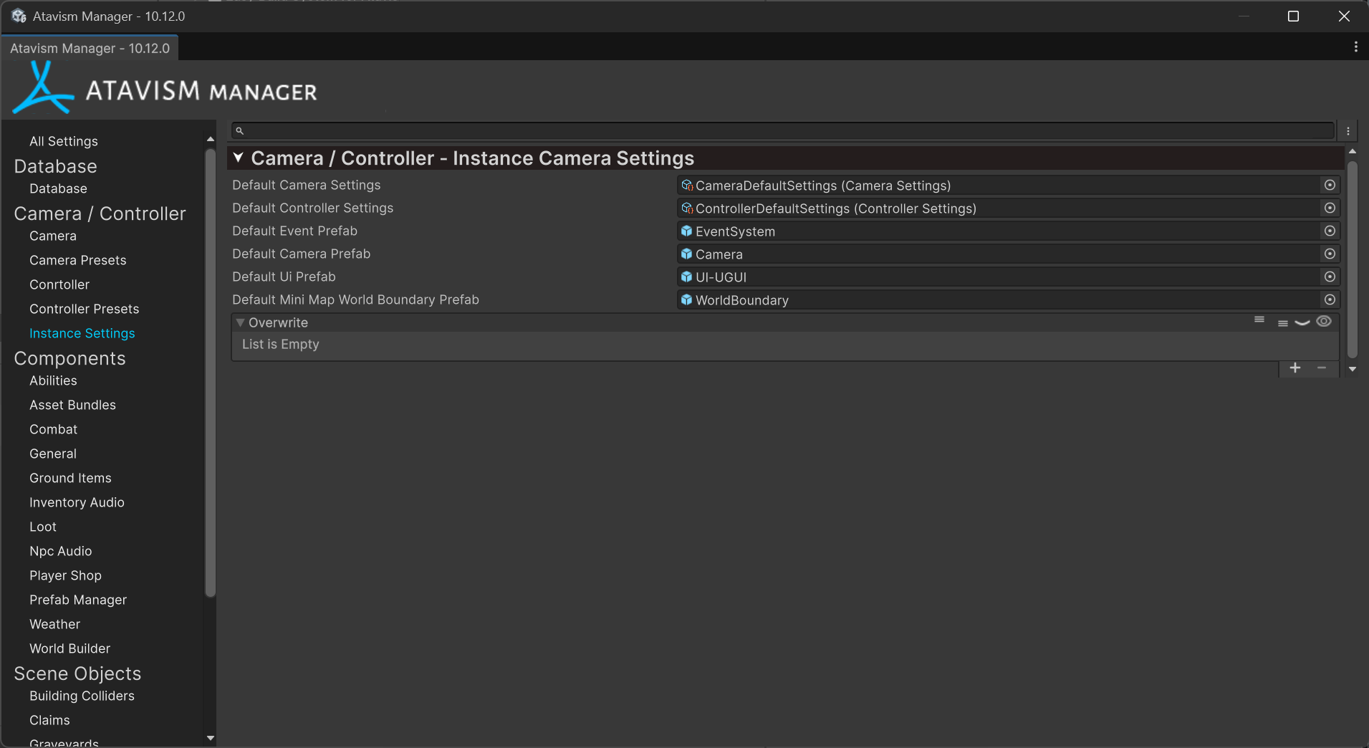1369x748 pixels.
Task: Open the Conrtoller settings item
Action: coord(59,284)
